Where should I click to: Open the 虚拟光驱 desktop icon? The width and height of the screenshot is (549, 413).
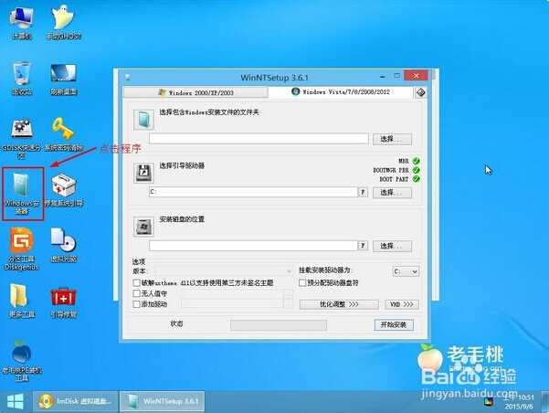tap(62, 245)
